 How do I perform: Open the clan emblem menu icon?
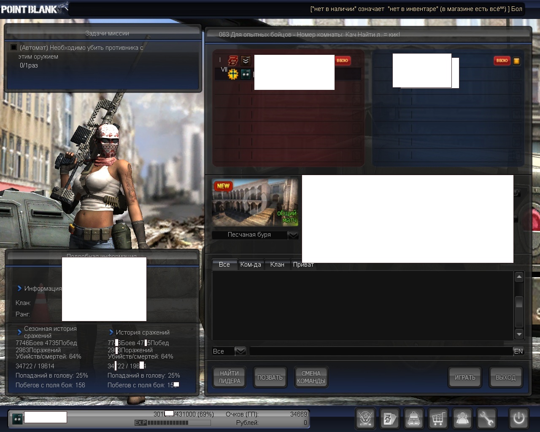coord(365,418)
